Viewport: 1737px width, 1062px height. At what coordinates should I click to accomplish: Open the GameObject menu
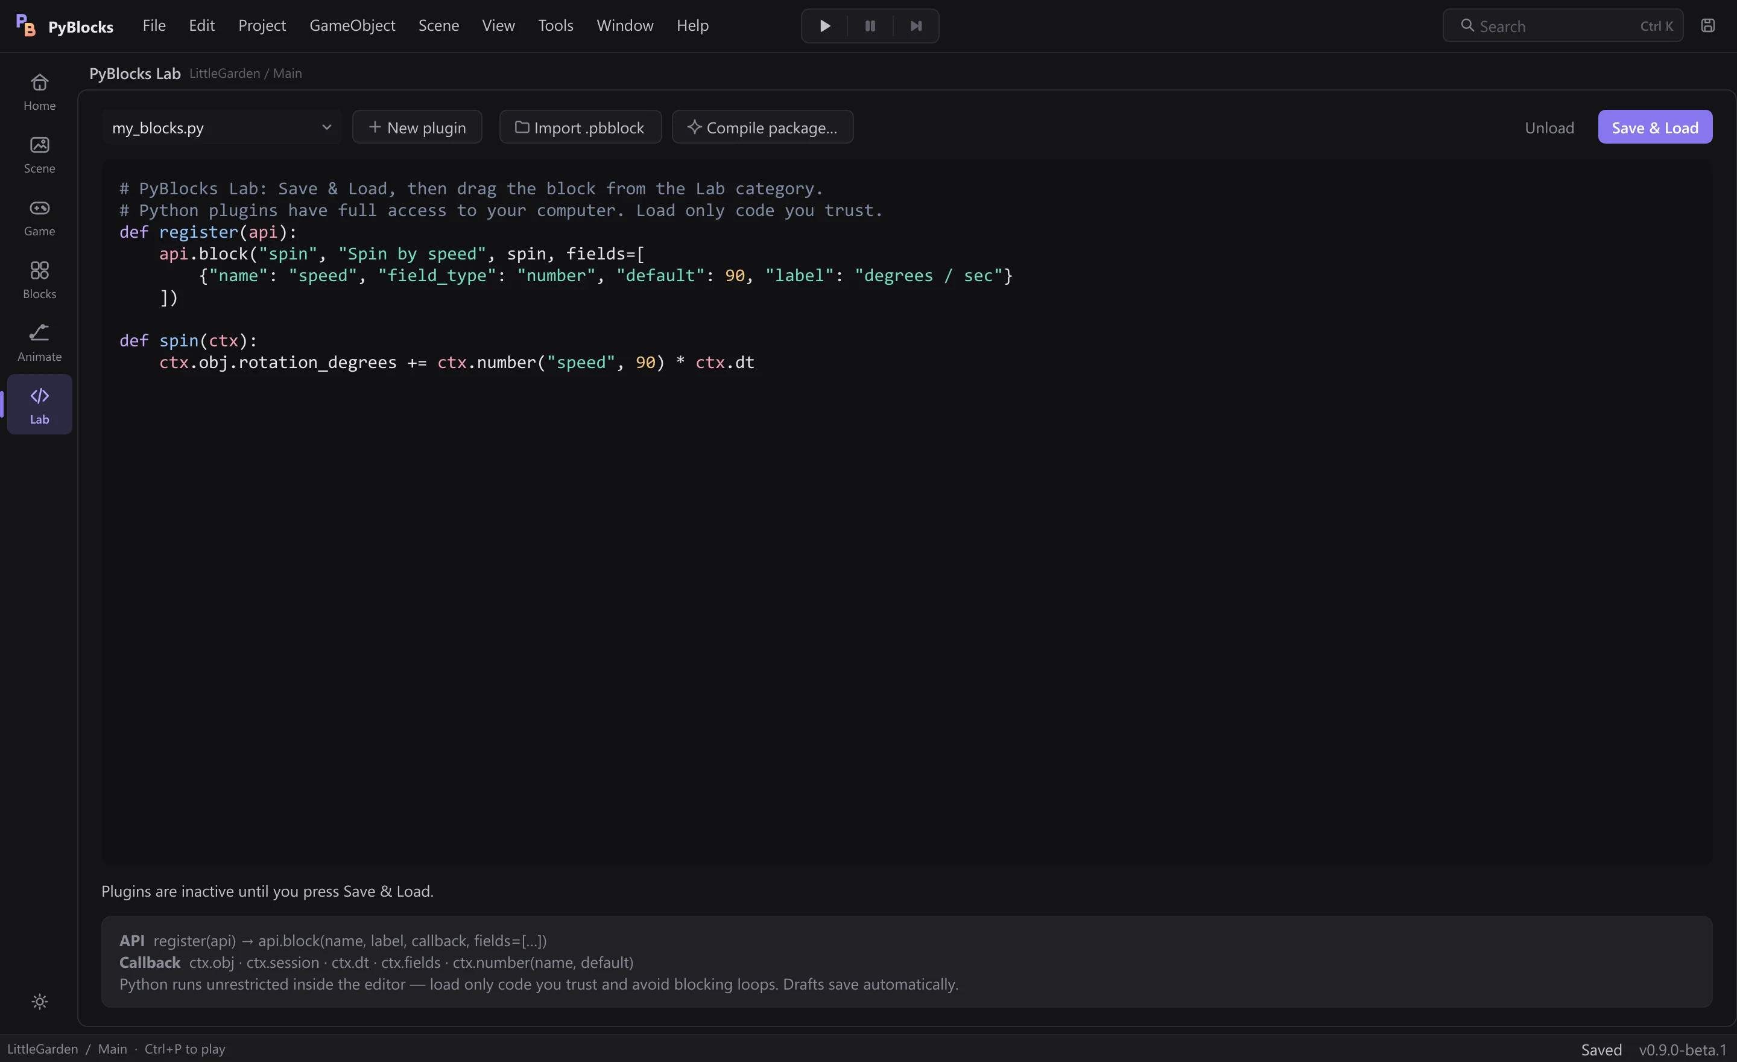(352, 25)
